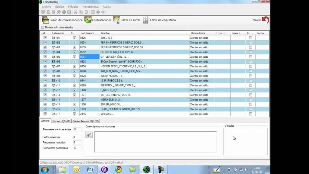Open the Editor de cartas
This screenshot has width=309, height=174.
[x=117, y=20]
